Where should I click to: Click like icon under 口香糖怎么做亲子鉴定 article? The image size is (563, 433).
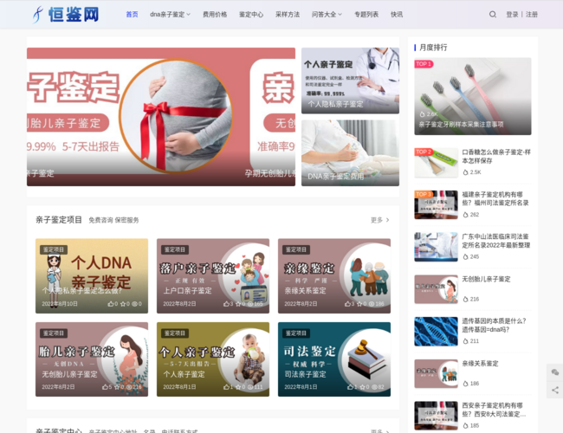(x=465, y=172)
